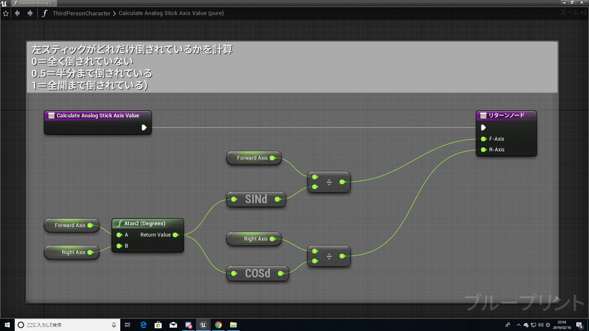Open File Explorer from taskbar
Image resolution: width=589 pixels, height=331 pixels.
pyautogui.click(x=234, y=325)
